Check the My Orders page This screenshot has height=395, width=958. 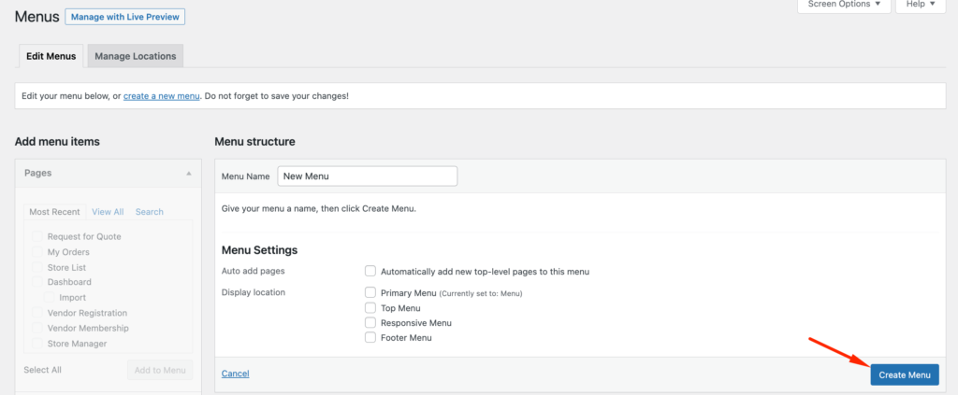[x=37, y=251]
